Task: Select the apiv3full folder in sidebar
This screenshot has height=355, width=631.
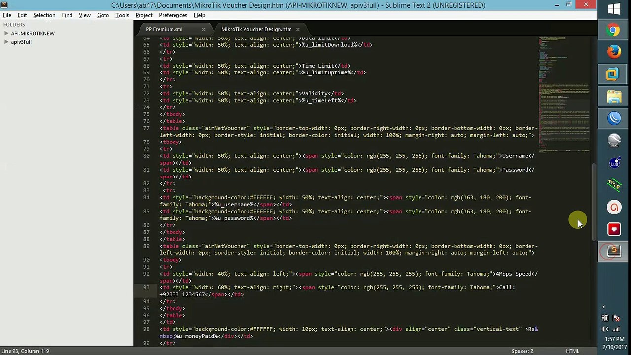Action: tap(21, 42)
